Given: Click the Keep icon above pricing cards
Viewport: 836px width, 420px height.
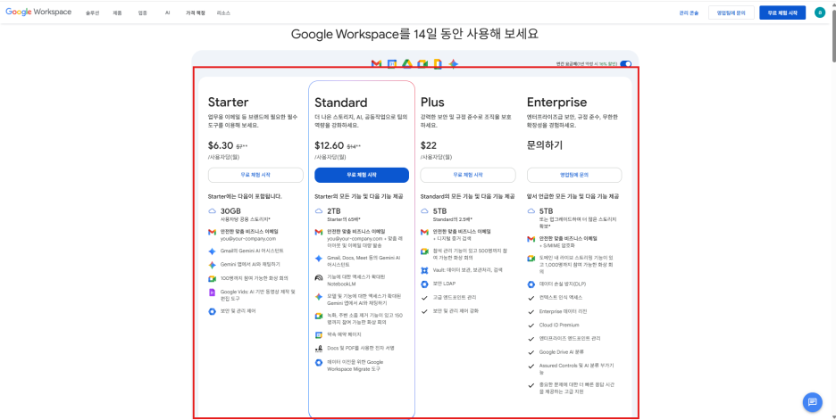Looking at the screenshot, I should (x=438, y=64).
